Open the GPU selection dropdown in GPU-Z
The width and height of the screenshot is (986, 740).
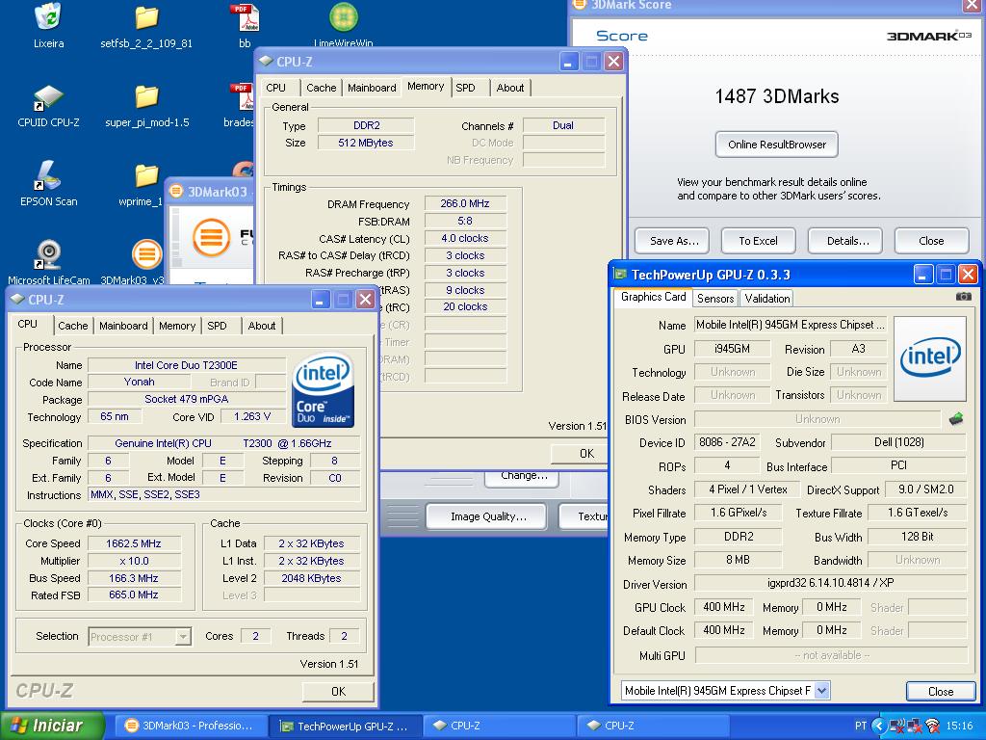click(822, 690)
